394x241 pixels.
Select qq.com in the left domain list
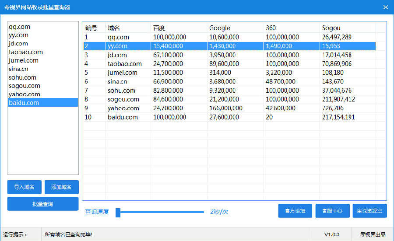20,27
